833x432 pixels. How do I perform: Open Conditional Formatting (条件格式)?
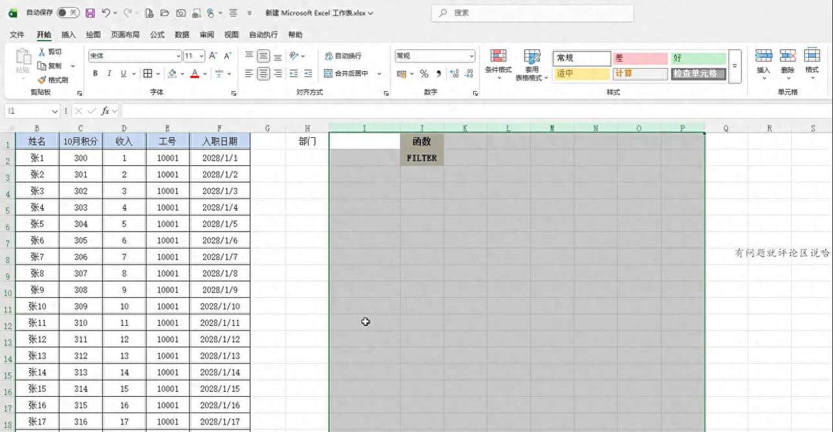tap(498, 64)
